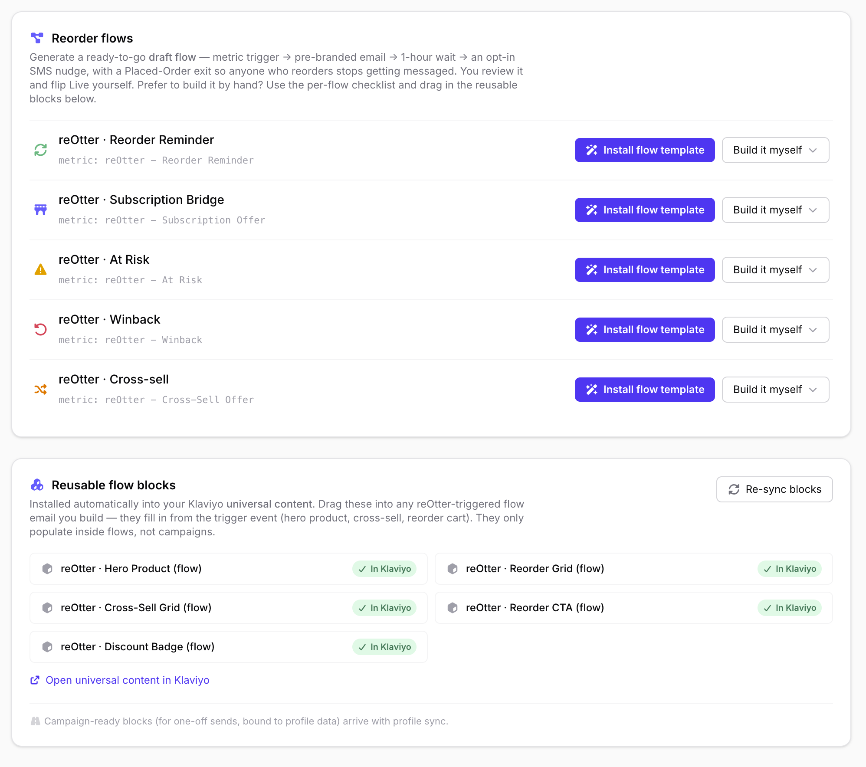Screen dimensions: 866x767
Task: Click the In Klaviyo badge for Reorder CTA
Action: pyautogui.click(x=790, y=608)
